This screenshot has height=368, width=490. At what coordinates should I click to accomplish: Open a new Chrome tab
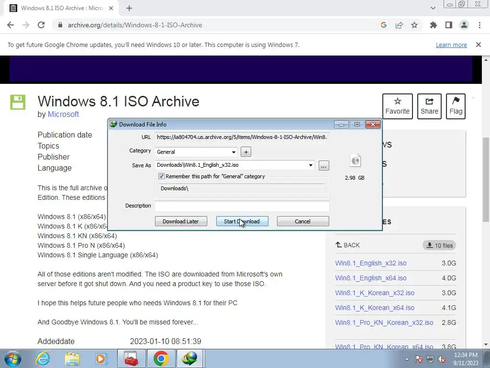129,9
